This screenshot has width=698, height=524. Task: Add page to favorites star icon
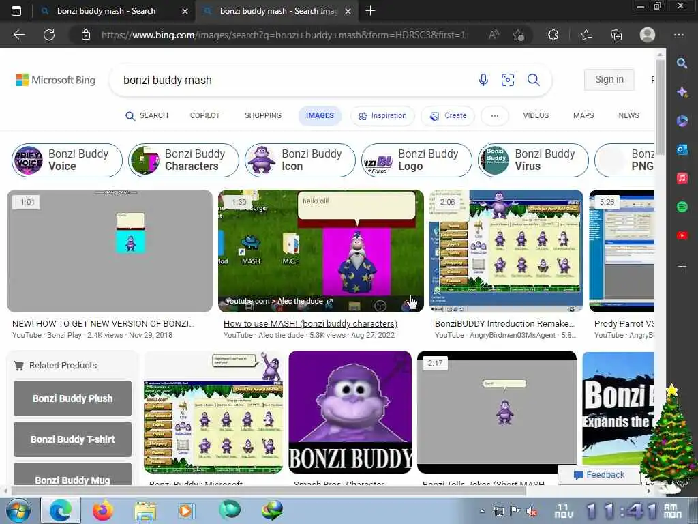pyautogui.click(x=518, y=35)
